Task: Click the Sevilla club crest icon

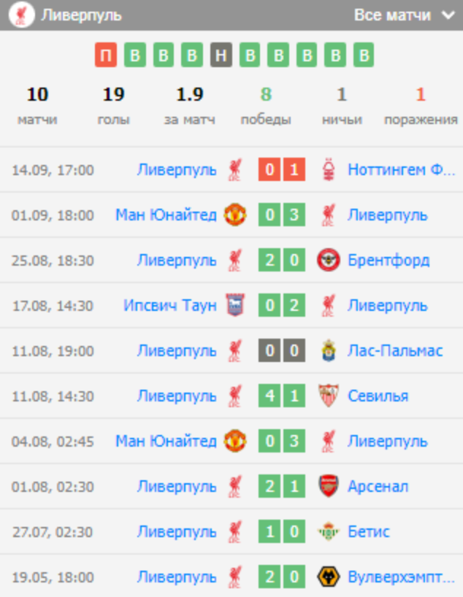Action: [329, 396]
